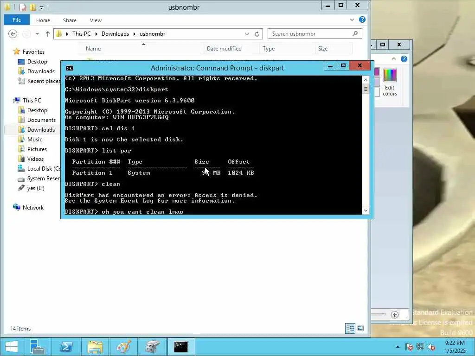
Task: Click the muted volume tray icon
Action: point(432,347)
